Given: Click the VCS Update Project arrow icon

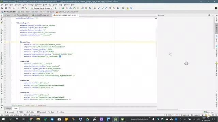Looking at the screenshot, I should [x=99, y=8].
